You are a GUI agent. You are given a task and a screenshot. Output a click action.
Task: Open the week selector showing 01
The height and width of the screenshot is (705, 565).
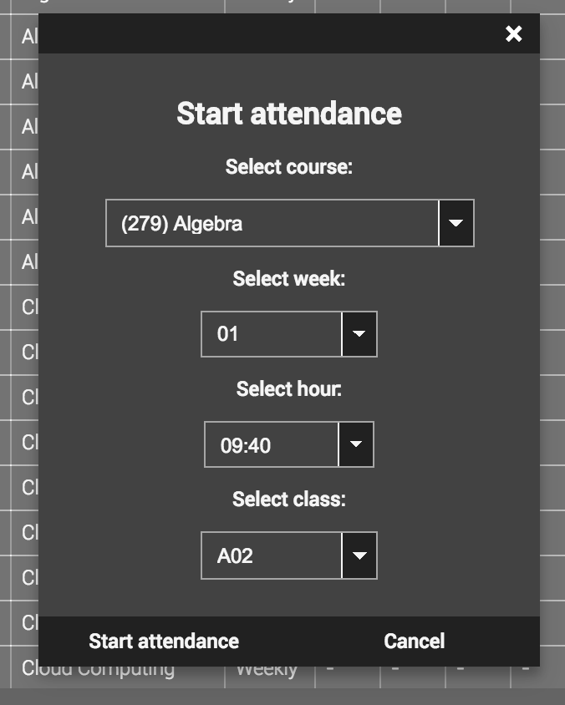(x=267, y=334)
